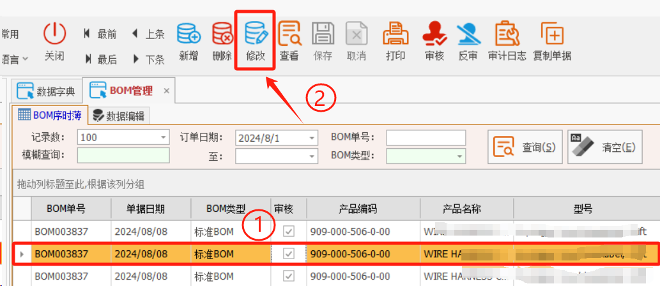Screen dimensions: 660x286
Task: Jump to last record with 最后
Action: click(x=100, y=59)
